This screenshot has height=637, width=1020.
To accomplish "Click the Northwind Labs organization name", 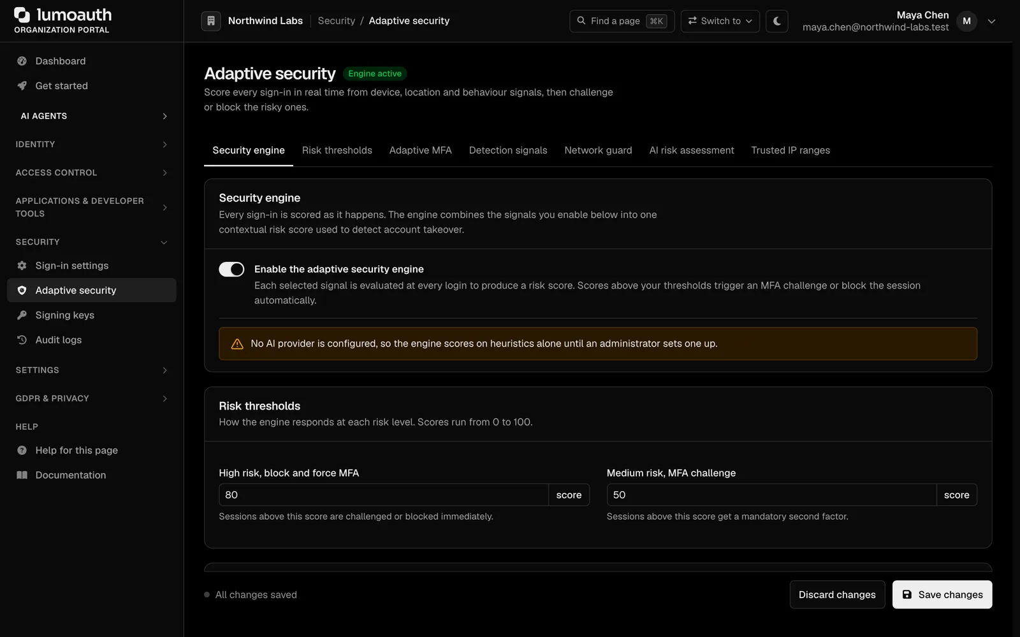I will tap(265, 21).
